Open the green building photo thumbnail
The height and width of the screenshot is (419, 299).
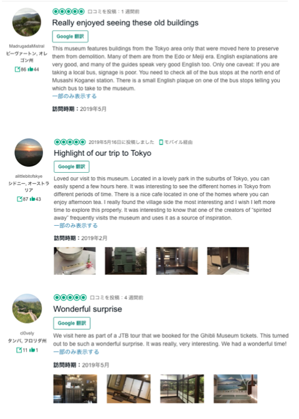126,261
